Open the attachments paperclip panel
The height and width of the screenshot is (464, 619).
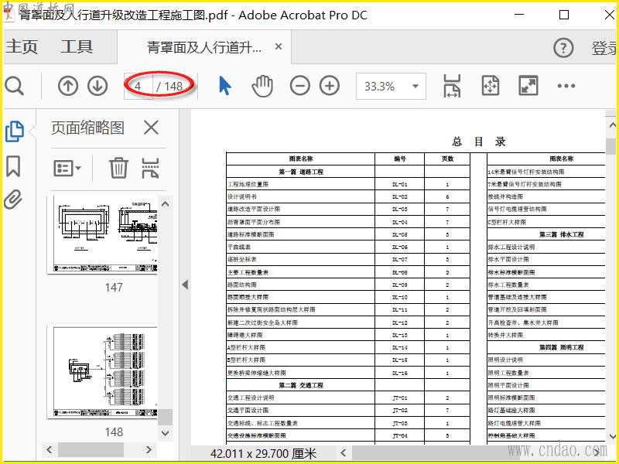coord(13,200)
